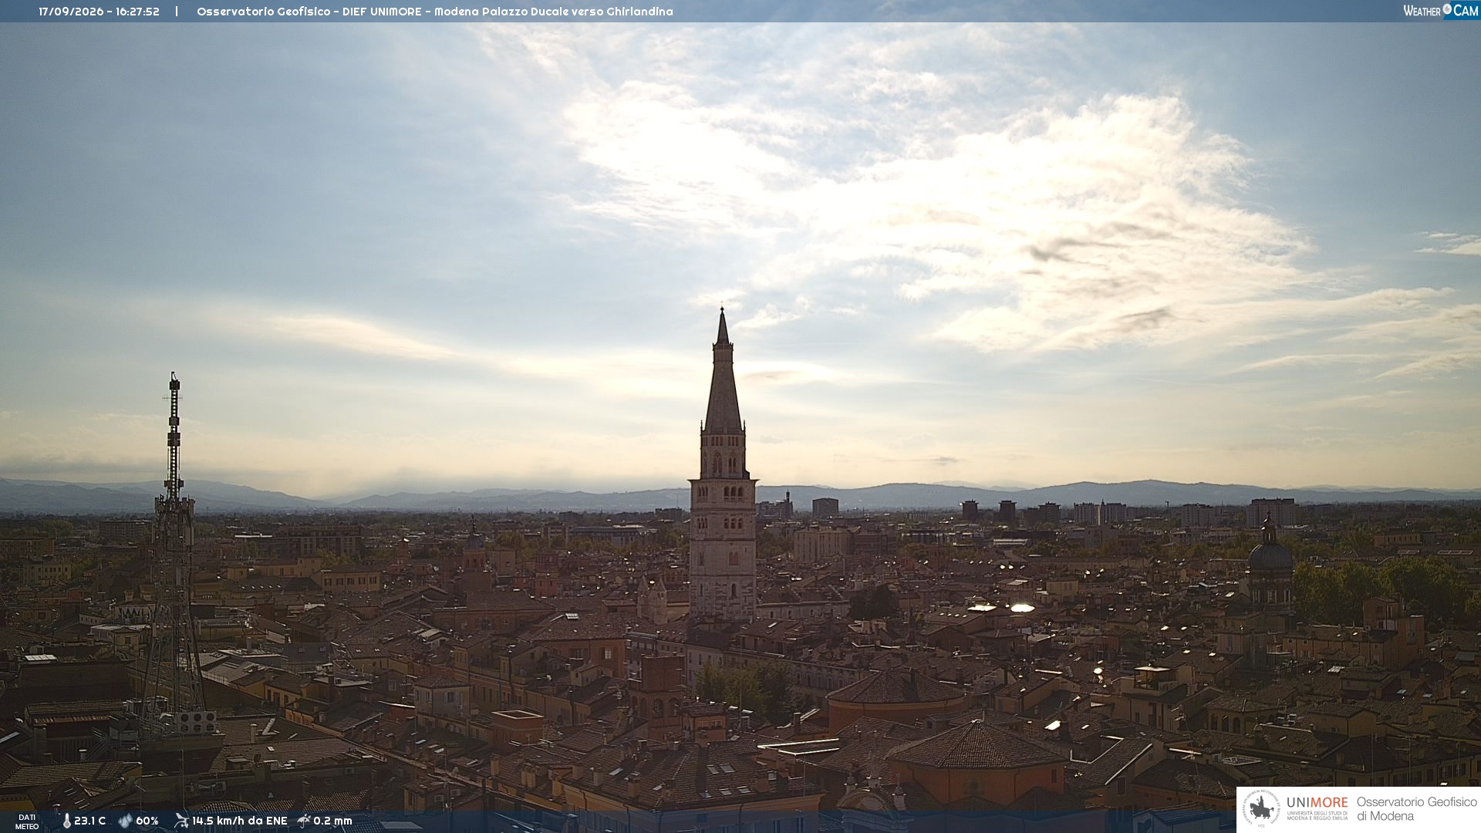
Task: Click the rain umbrella icon
Action: pyautogui.click(x=304, y=821)
